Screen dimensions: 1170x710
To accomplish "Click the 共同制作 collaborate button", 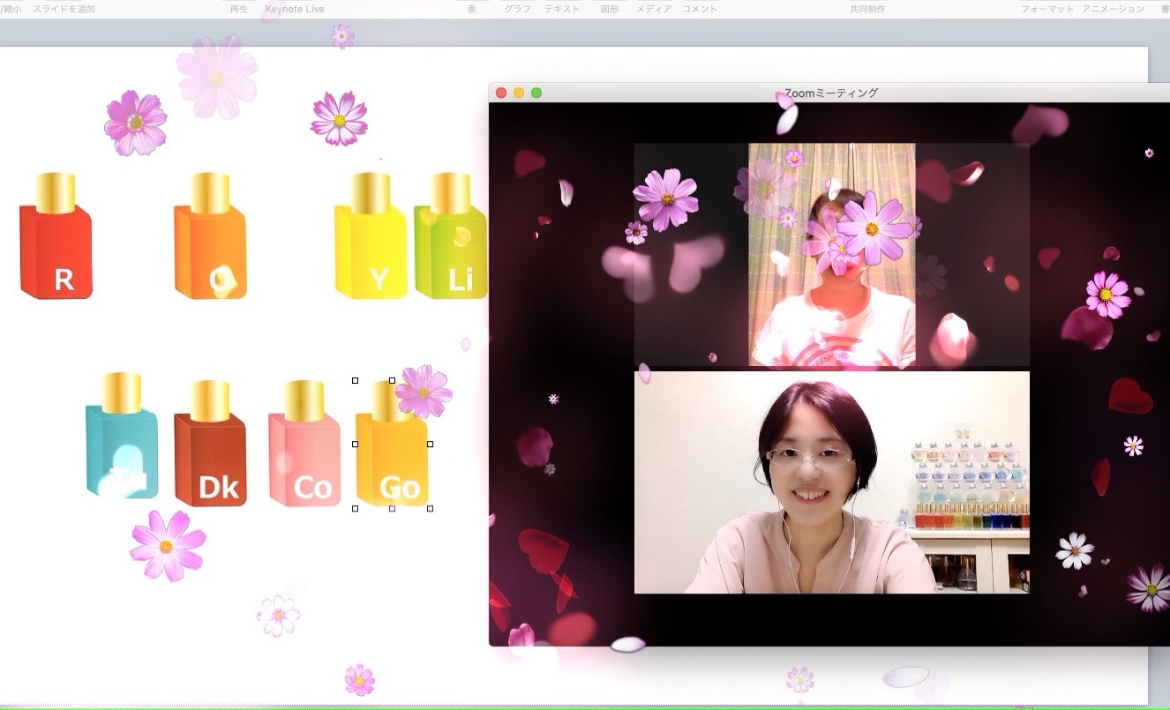I will click(x=867, y=9).
